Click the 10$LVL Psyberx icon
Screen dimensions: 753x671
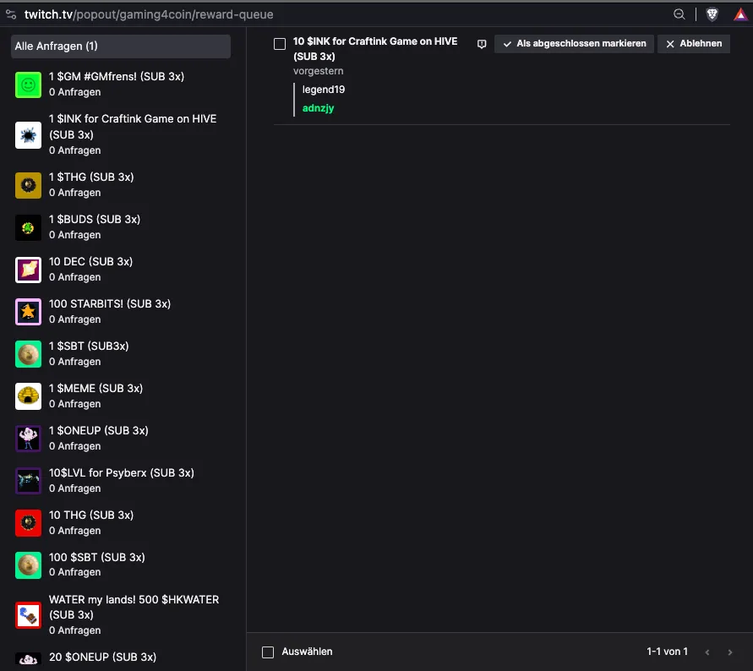(28, 481)
